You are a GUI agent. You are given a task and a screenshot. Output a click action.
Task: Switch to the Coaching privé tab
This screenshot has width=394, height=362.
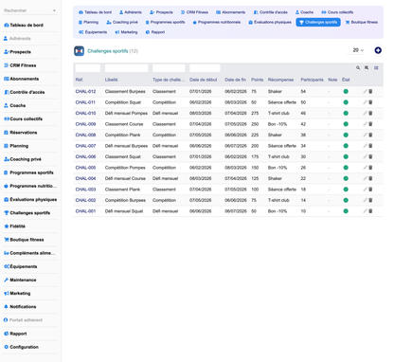tap(122, 22)
